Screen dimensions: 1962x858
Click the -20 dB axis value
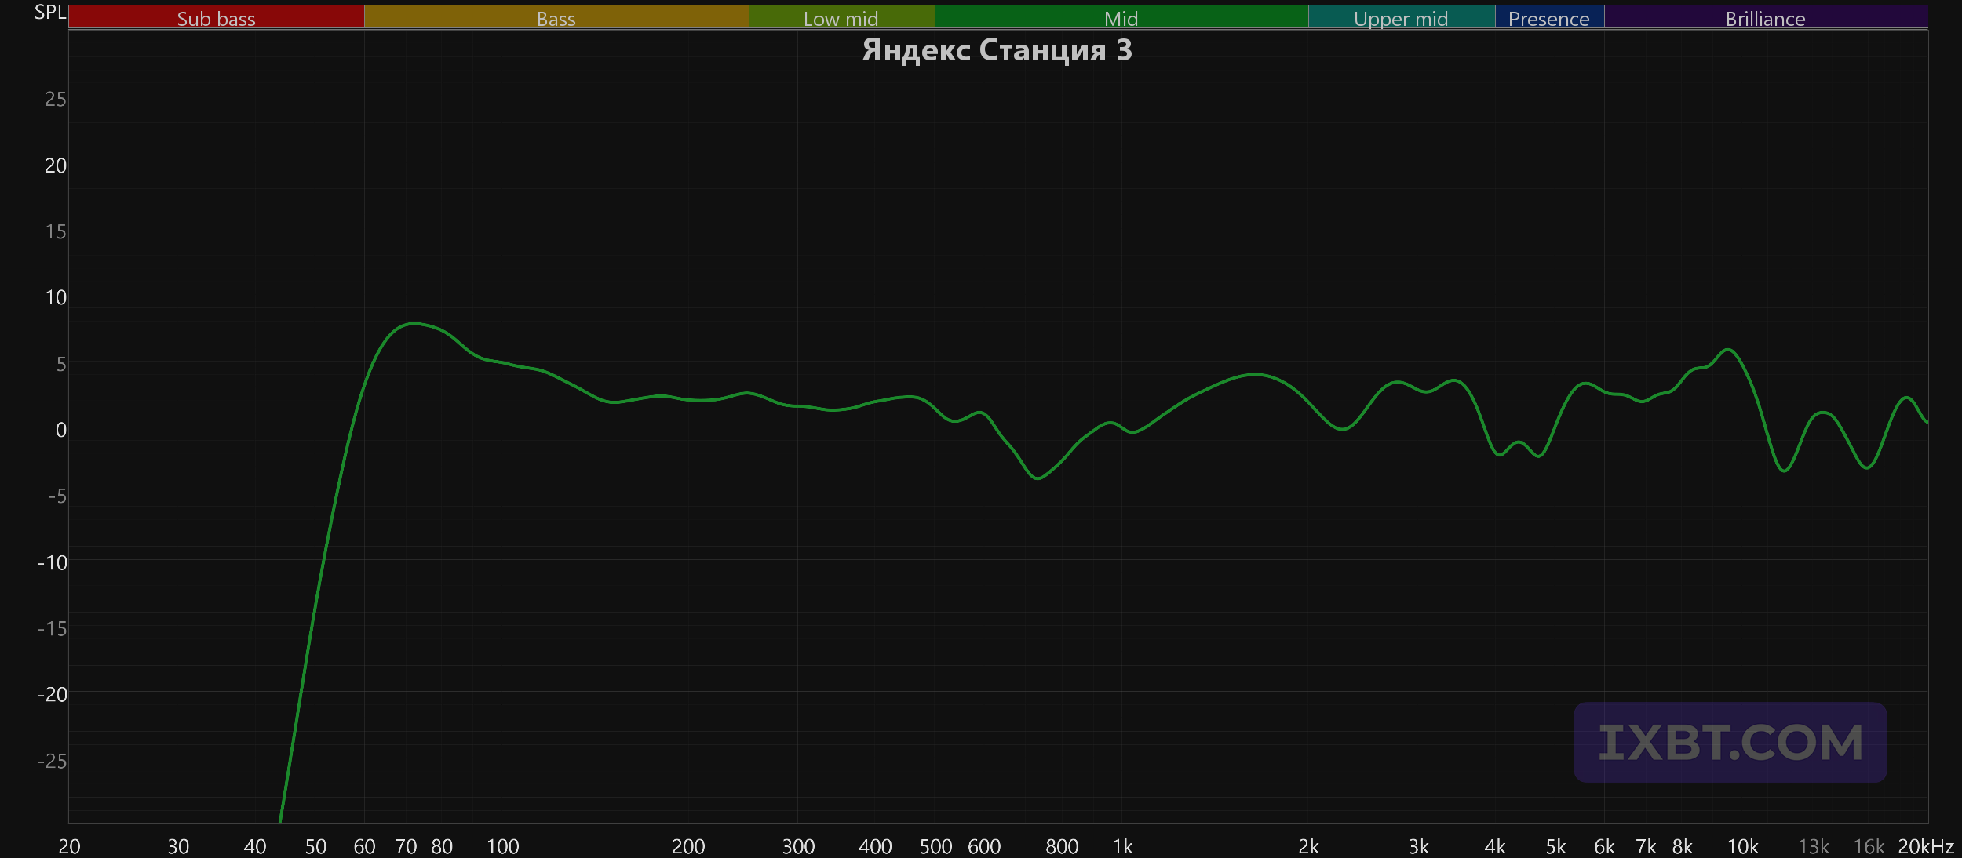(x=53, y=694)
